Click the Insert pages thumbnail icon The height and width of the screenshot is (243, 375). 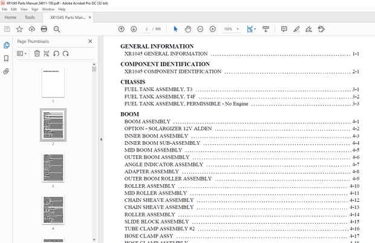pyautogui.click(x=47, y=53)
